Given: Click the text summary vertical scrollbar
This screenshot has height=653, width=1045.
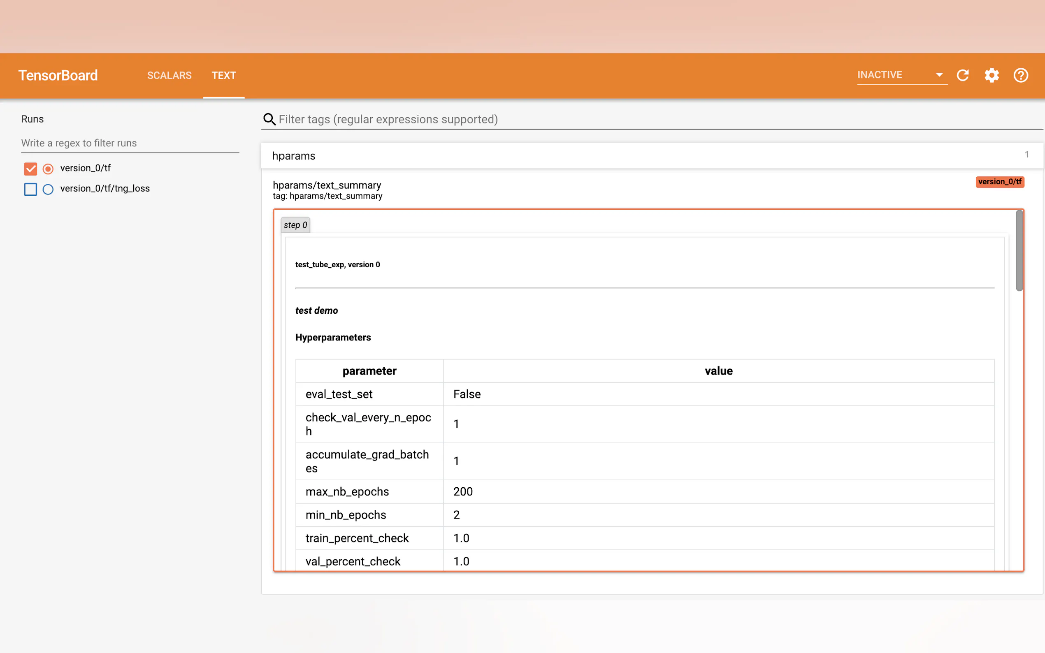Looking at the screenshot, I should click(x=1019, y=250).
